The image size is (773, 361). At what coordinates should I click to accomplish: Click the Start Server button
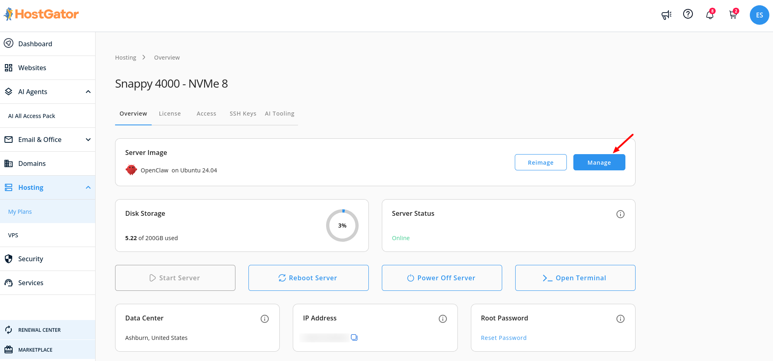(175, 278)
